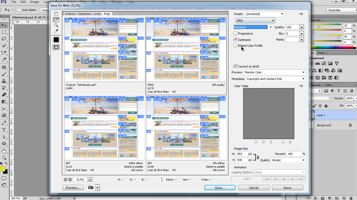Click the add layer mask icon
The image size is (357, 200).
click(x=323, y=198)
